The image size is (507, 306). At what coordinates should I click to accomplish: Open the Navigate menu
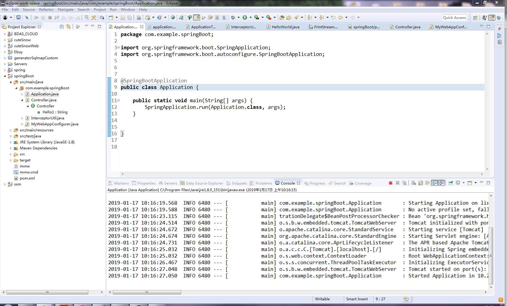(65, 9)
